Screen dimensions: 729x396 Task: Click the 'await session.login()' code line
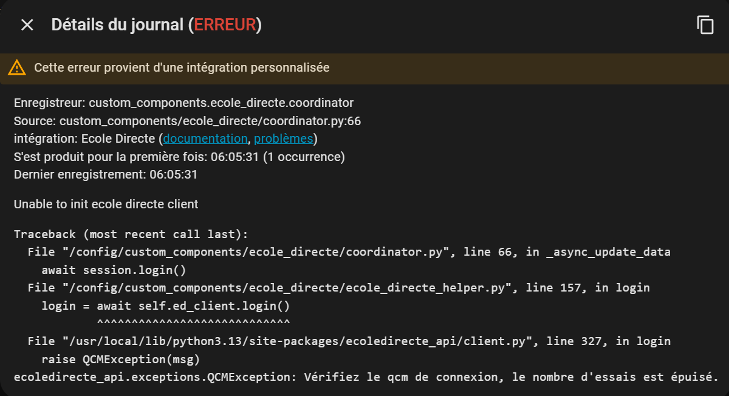(114, 270)
